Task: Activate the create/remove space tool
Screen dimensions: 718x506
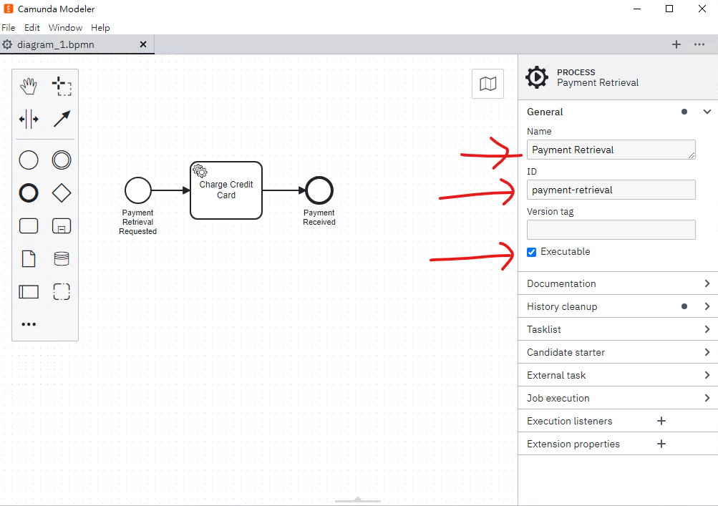Action: tap(29, 119)
